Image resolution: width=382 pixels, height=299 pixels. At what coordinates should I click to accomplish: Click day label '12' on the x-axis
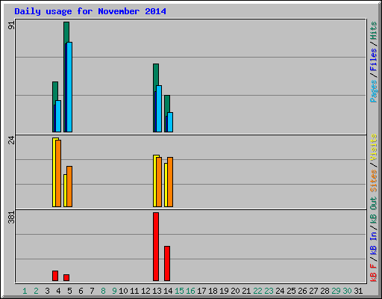[x=145, y=291]
